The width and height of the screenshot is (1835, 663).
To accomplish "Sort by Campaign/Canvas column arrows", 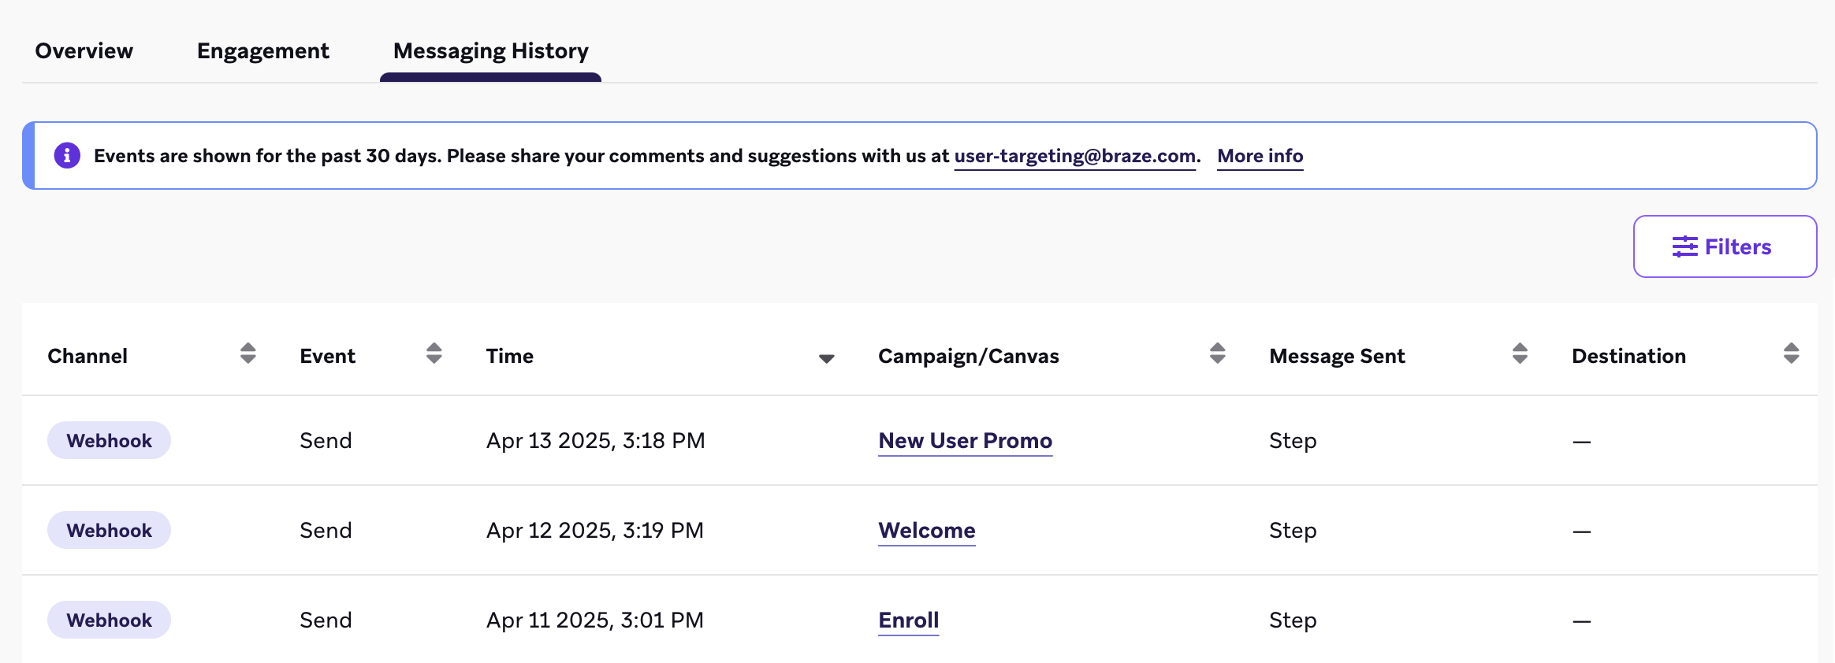I will [1218, 354].
